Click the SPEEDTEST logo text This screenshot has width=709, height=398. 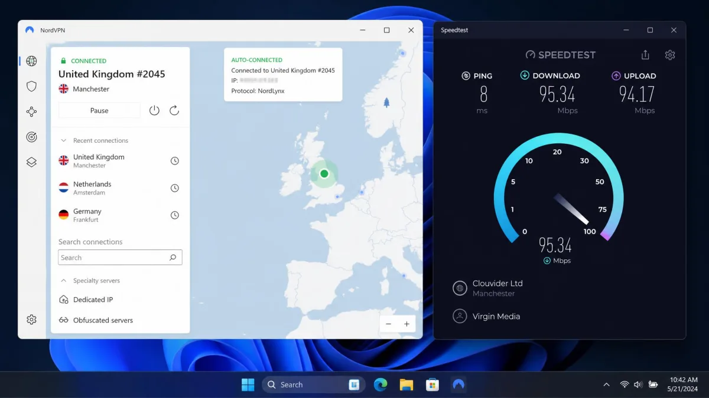coord(567,55)
